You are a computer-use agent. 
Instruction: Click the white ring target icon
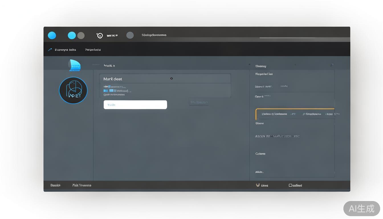pyautogui.click(x=100, y=35)
